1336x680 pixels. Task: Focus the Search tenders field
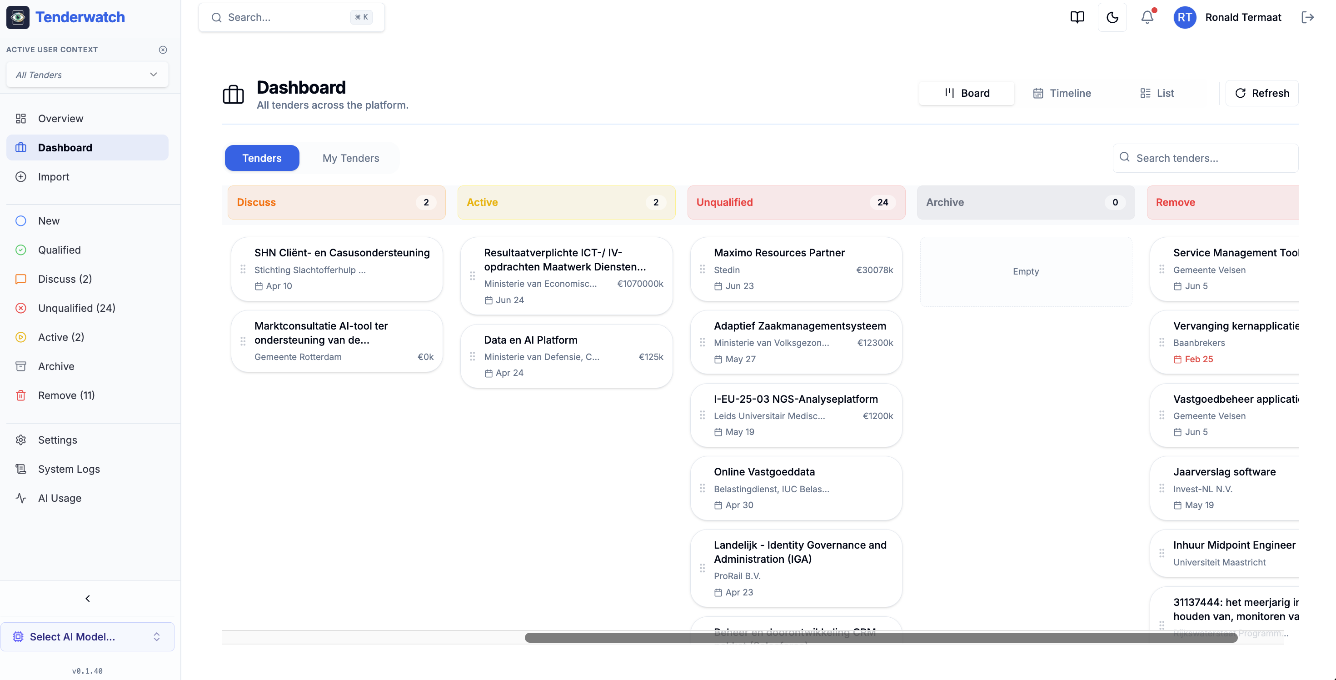[1205, 158]
